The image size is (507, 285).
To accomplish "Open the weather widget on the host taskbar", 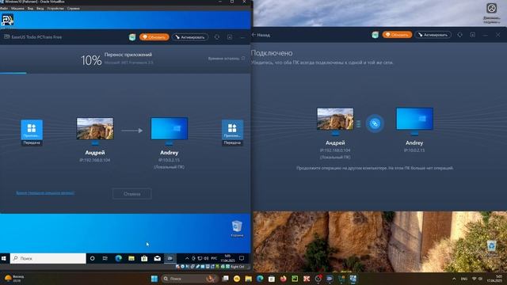I will (x=14, y=279).
